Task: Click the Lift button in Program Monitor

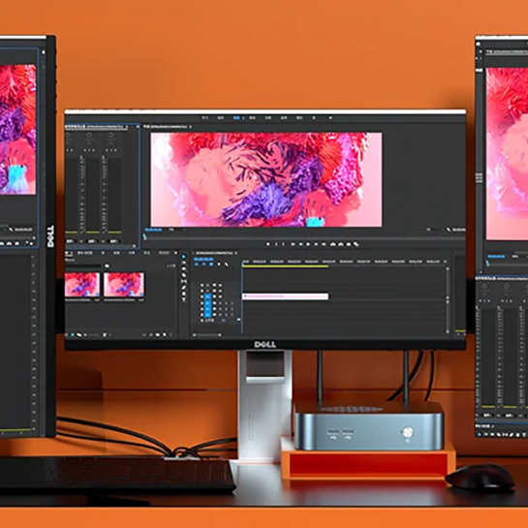Action: click(x=332, y=244)
